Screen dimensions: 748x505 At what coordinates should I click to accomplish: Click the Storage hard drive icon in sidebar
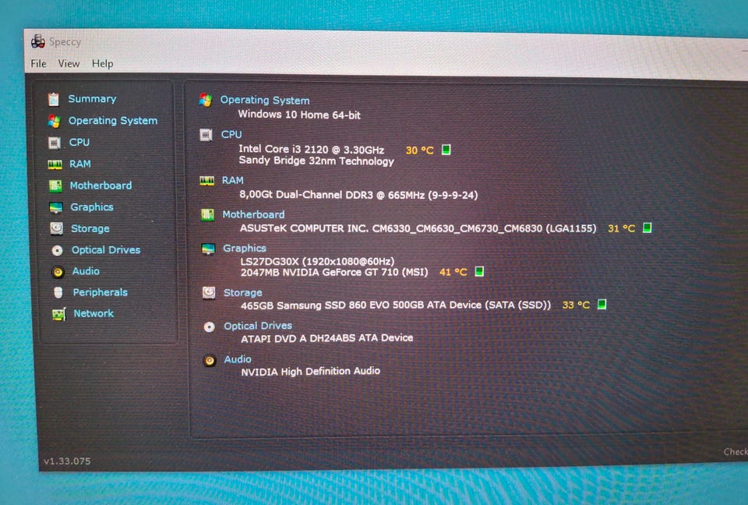tap(56, 228)
